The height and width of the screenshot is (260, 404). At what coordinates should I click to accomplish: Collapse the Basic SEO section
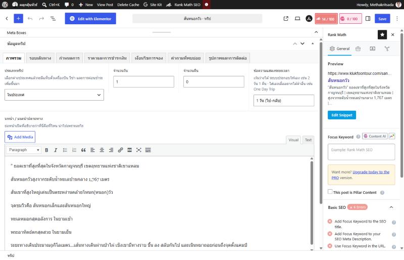[x=391, y=207]
